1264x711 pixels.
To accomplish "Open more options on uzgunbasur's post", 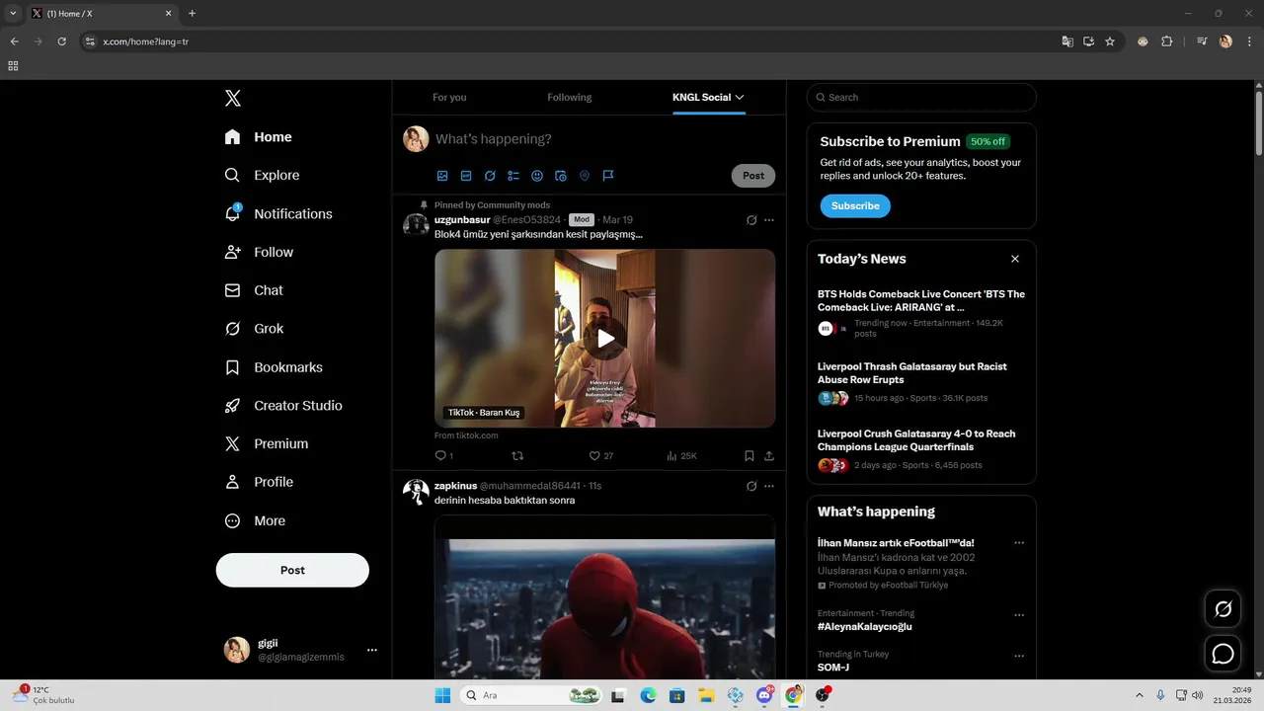I will tap(769, 220).
